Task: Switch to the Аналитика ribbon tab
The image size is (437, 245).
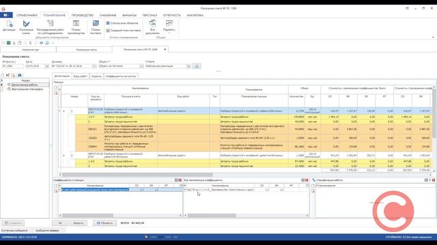Action: pyautogui.click(x=195, y=15)
